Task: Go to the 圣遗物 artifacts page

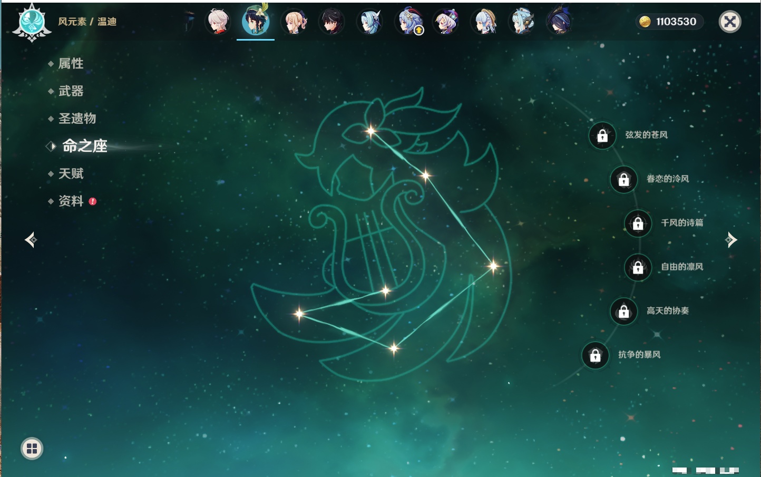Action: pyautogui.click(x=77, y=119)
